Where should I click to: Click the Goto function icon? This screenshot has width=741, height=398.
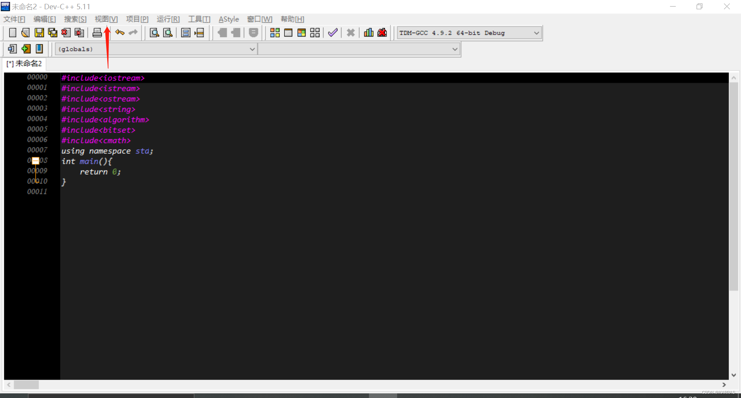[x=186, y=33]
